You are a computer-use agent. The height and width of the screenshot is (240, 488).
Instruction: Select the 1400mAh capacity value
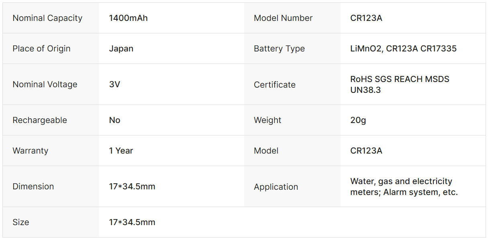point(128,18)
